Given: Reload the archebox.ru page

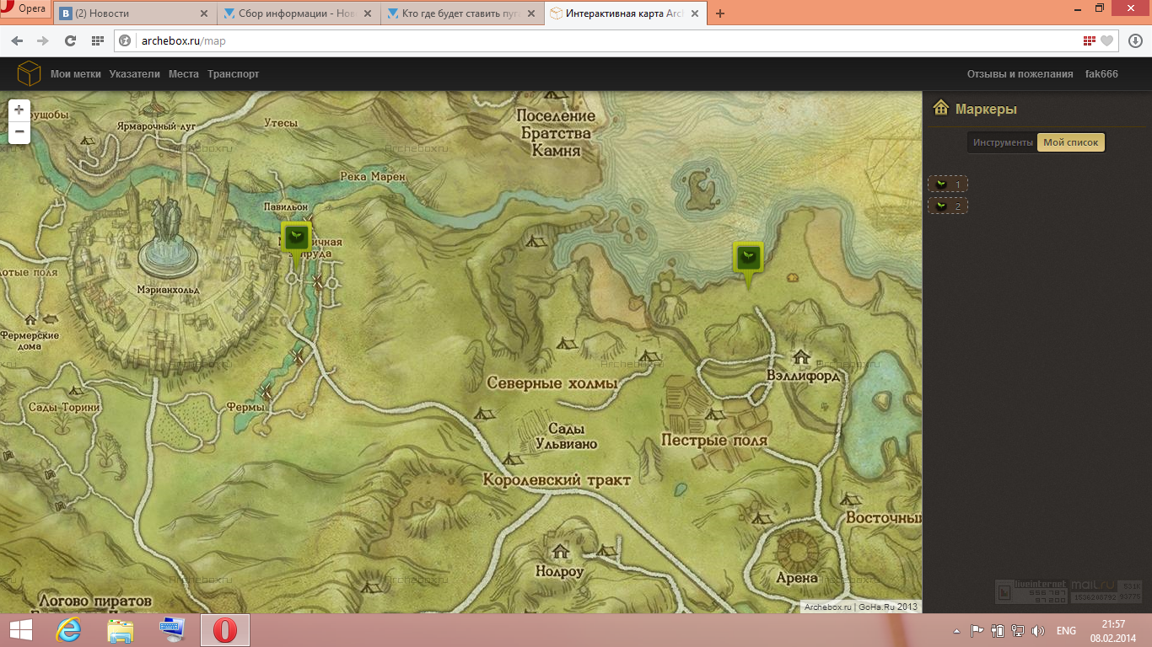Looking at the screenshot, I should point(70,40).
